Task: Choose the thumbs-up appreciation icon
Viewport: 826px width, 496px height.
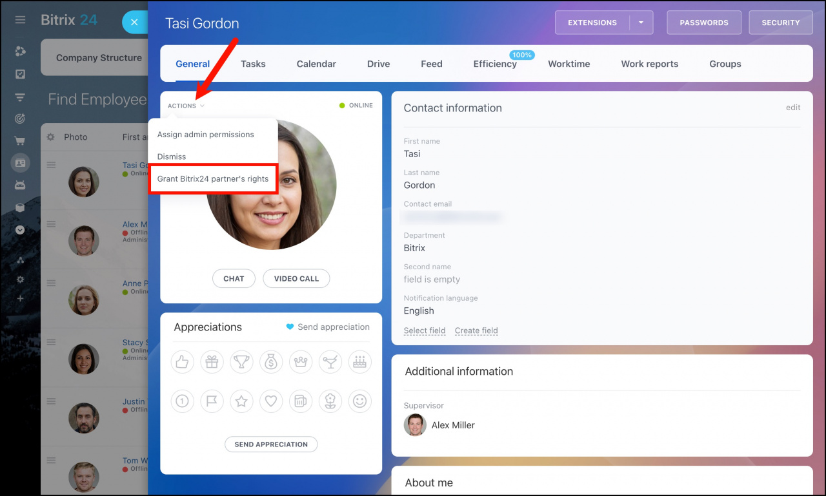Action: [182, 362]
